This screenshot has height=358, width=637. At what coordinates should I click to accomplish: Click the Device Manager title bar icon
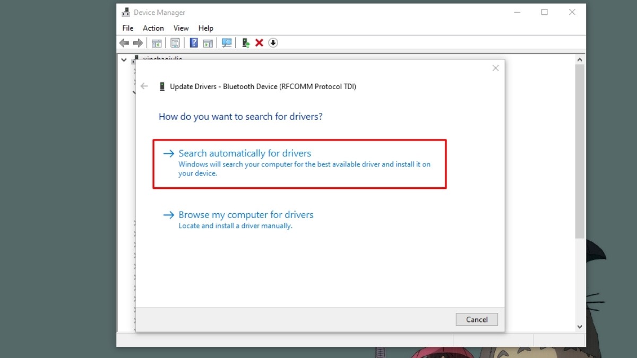coord(126,12)
